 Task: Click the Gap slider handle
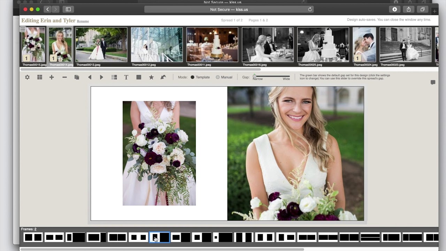(254, 76)
